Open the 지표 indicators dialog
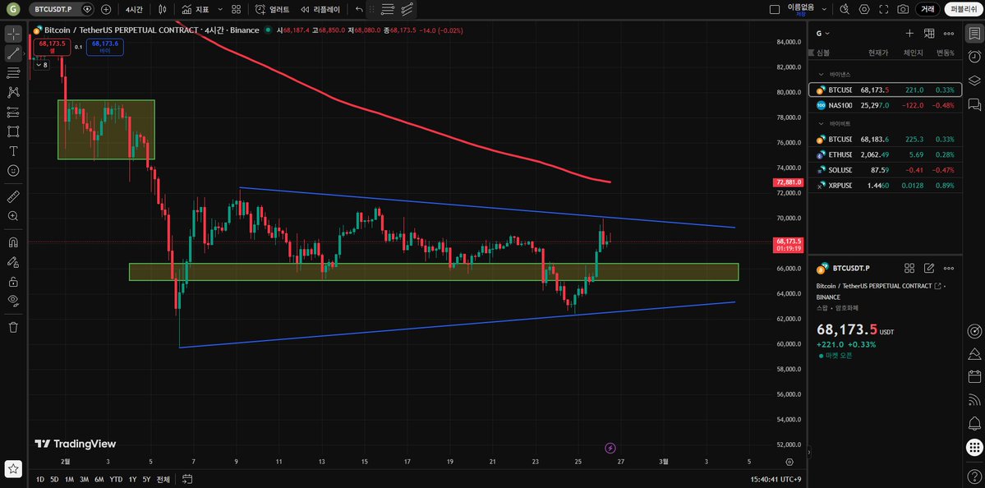 196,9
